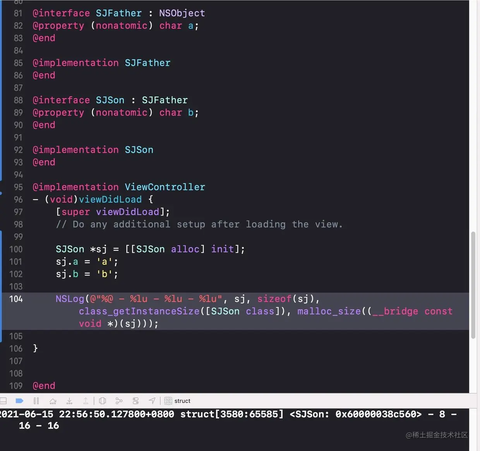The image size is (480, 451).
Task: Click the 16 - 16 console output line
Action: pos(39,426)
